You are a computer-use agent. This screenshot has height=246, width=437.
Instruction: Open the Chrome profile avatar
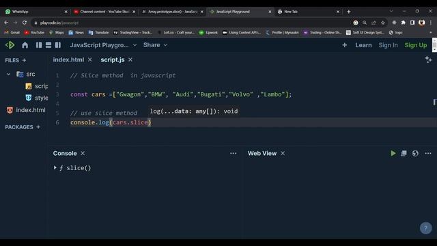[422, 23]
